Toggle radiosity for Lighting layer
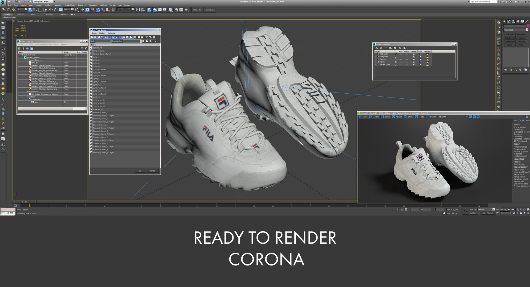Screen dimensions: 530x287 coord(427,62)
